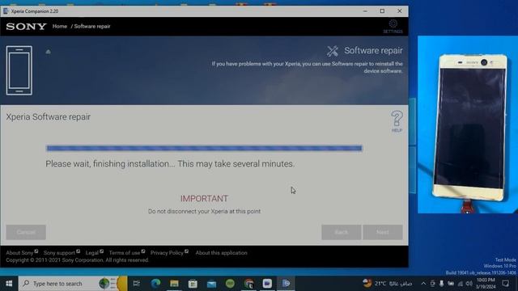
Task: Click the Sony phone photo on the desktop
Action: pos(468,124)
